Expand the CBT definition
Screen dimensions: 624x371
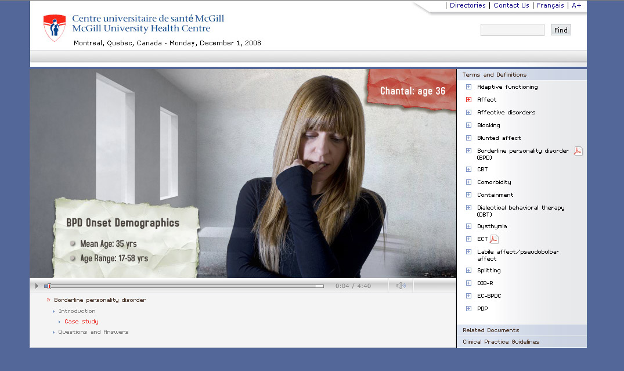point(469,169)
